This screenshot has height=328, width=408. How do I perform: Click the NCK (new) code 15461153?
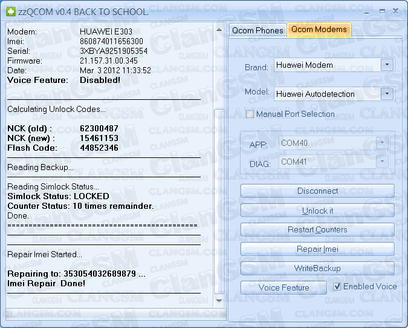99,138
